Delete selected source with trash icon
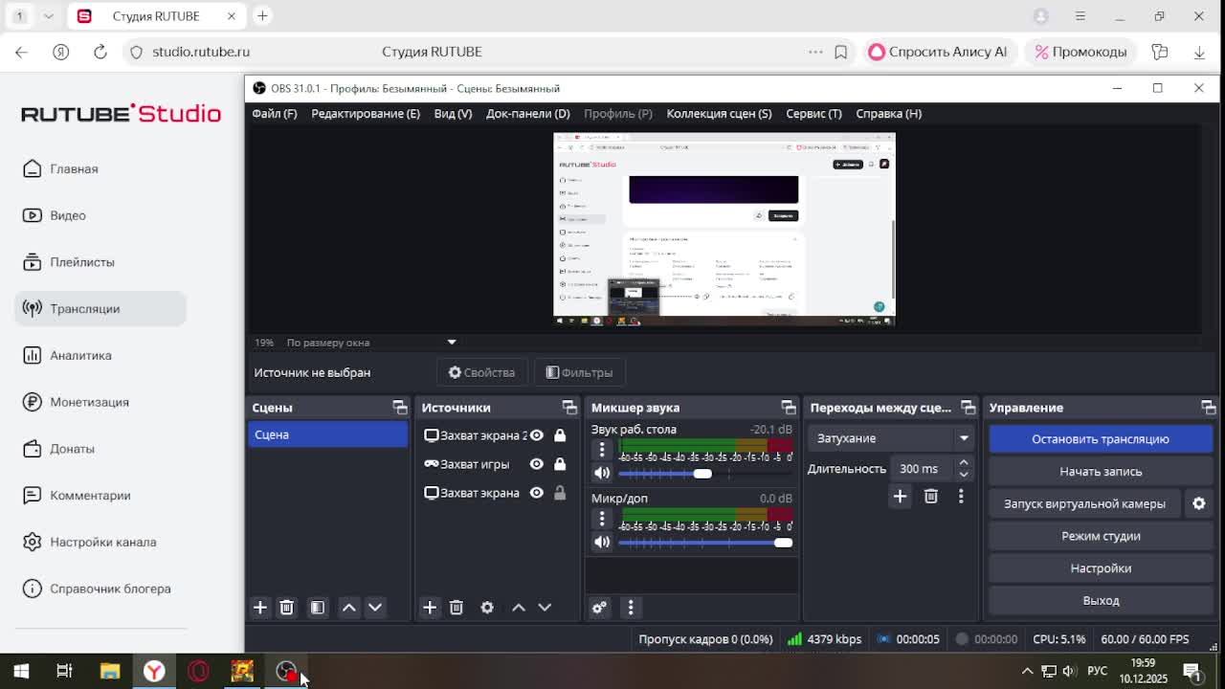This screenshot has width=1225, height=689. 457,608
